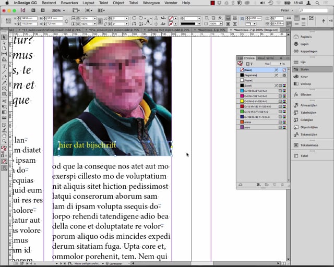Image resolution: width=334 pixels, height=267 pixels.
Task: Open the Tekstomloop panel
Action: coord(309,145)
